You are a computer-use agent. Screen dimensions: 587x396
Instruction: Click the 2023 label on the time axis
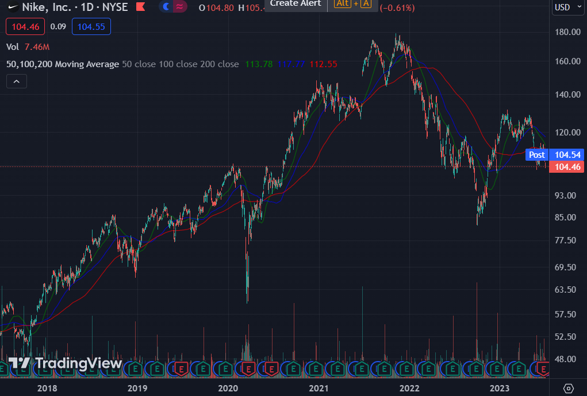pos(500,389)
